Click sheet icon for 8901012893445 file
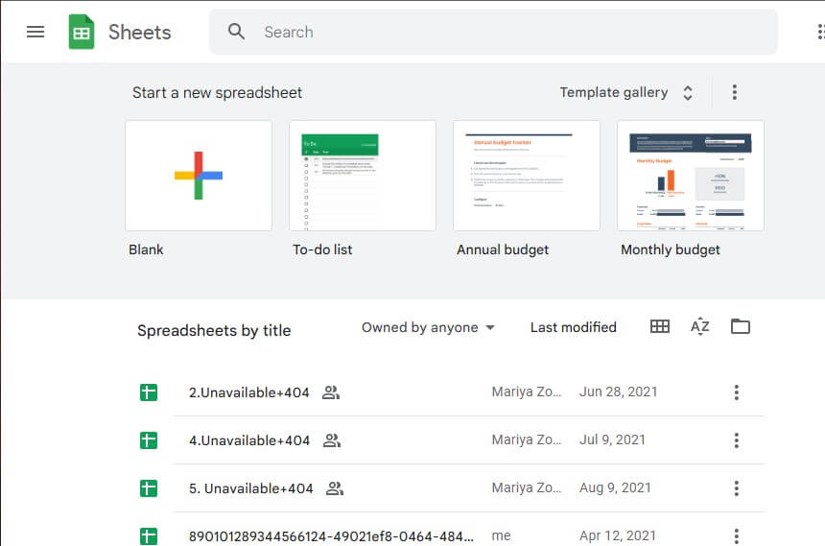This screenshot has height=546, width=825. pos(149,536)
